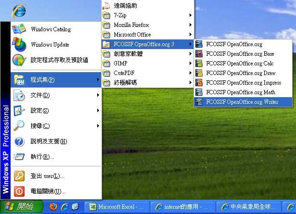Click 電腦關機(U)... shut down
Screen dimensions: 296x214
tap(56, 191)
